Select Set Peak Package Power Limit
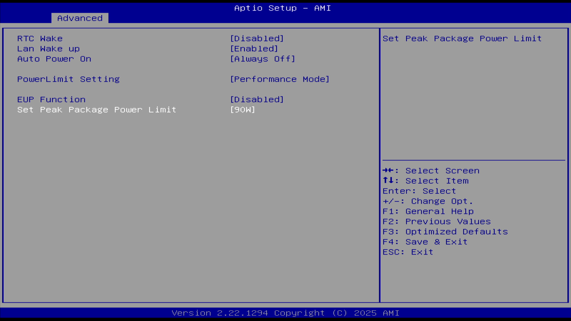 (97, 110)
